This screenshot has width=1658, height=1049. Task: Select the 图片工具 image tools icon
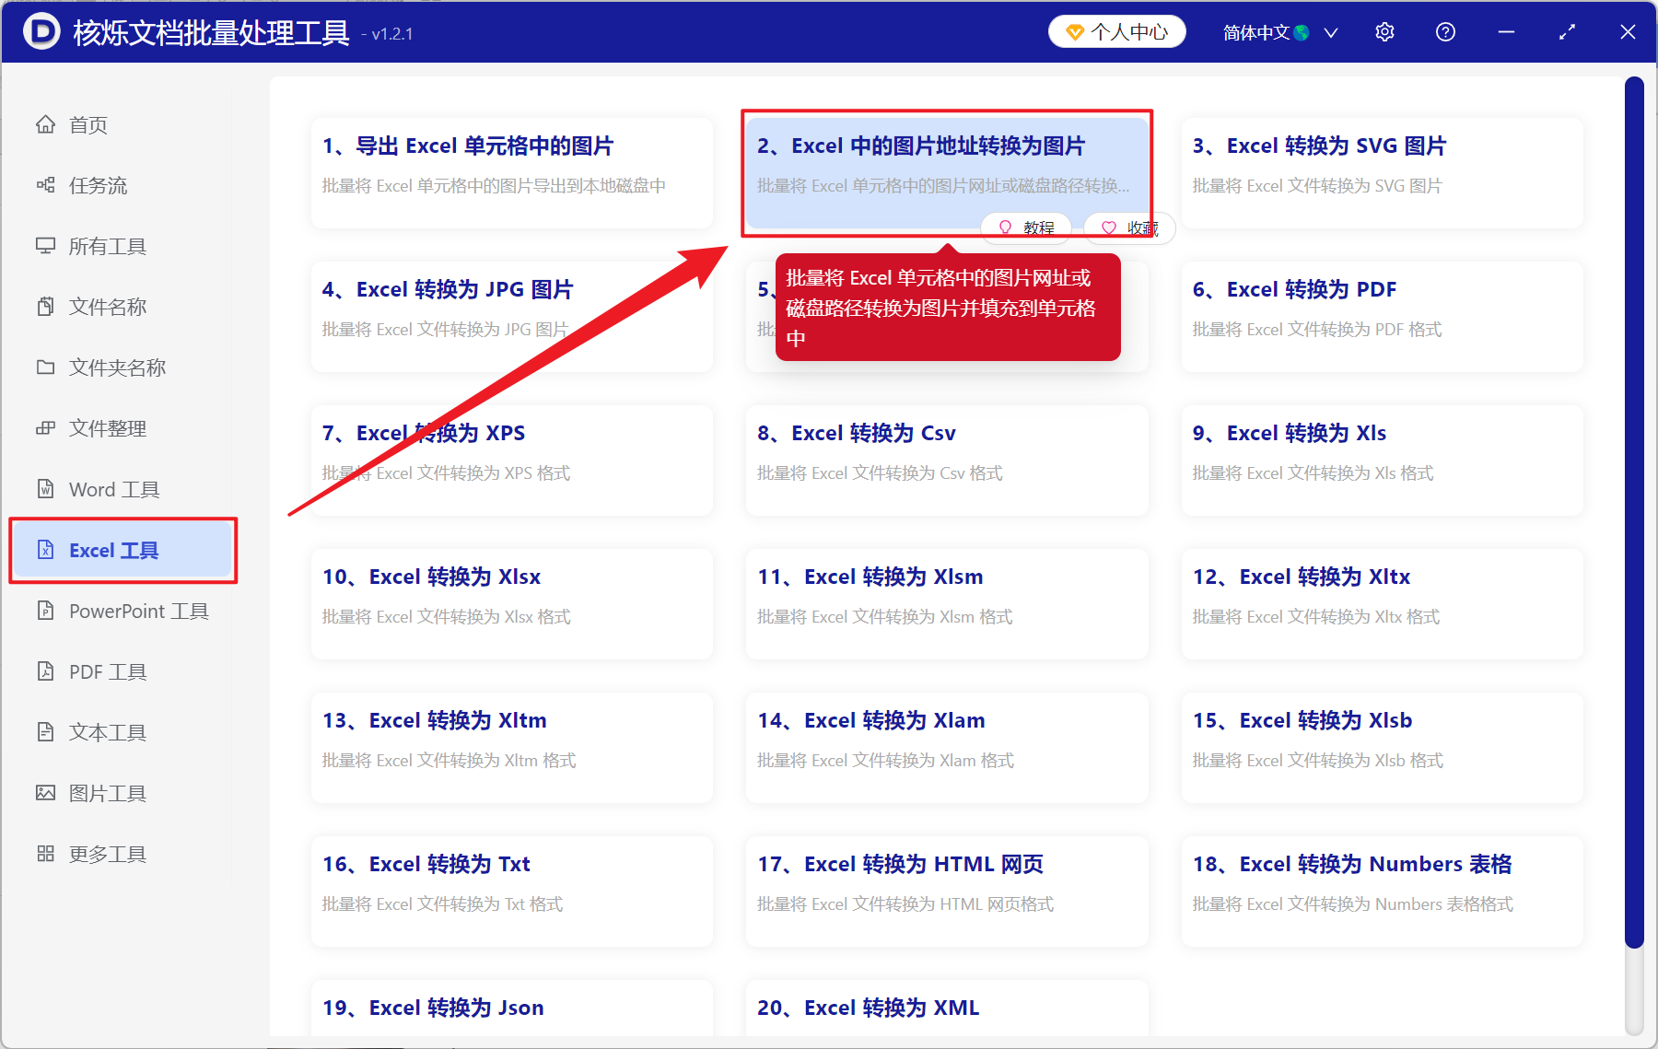click(x=46, y=793)
